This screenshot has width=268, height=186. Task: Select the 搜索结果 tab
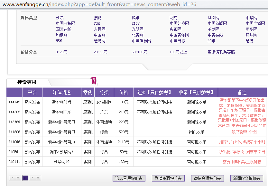tap(27, 82)
